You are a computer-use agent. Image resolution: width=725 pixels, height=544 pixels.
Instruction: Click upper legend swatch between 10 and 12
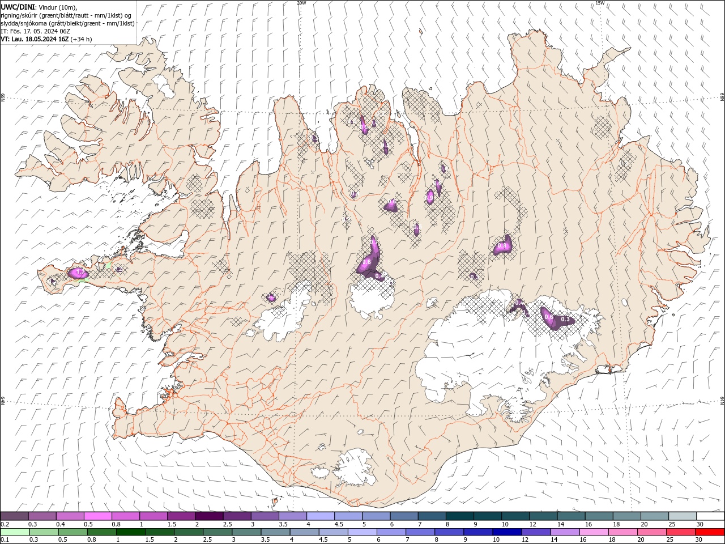coord(514,516)
